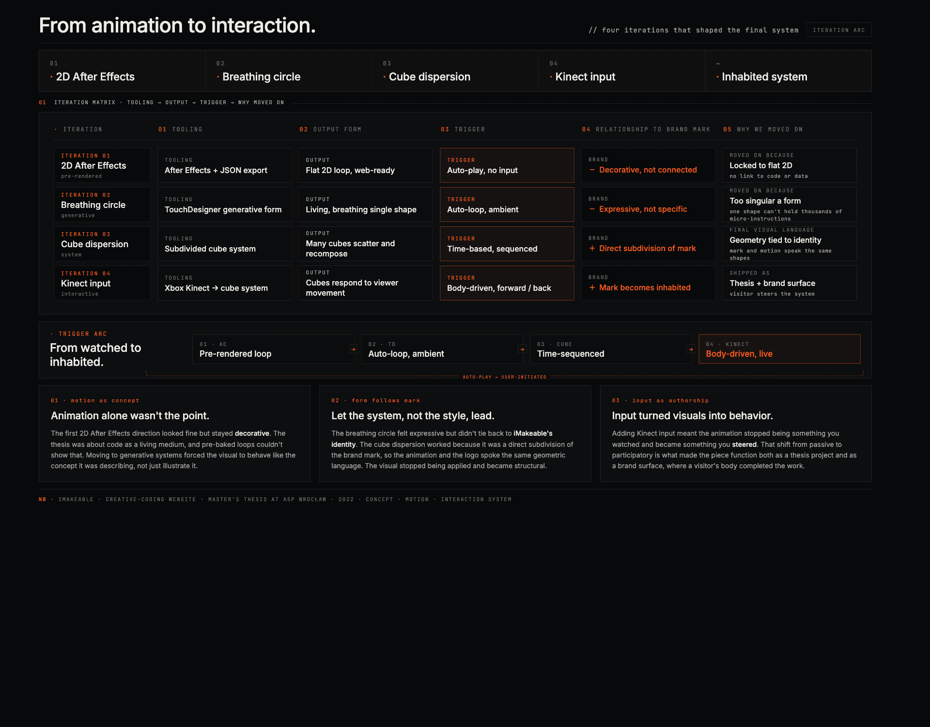Click plus icon beside Direct subdivision of mark
Viewport: 930px width, 727px height.
(592, 249)
